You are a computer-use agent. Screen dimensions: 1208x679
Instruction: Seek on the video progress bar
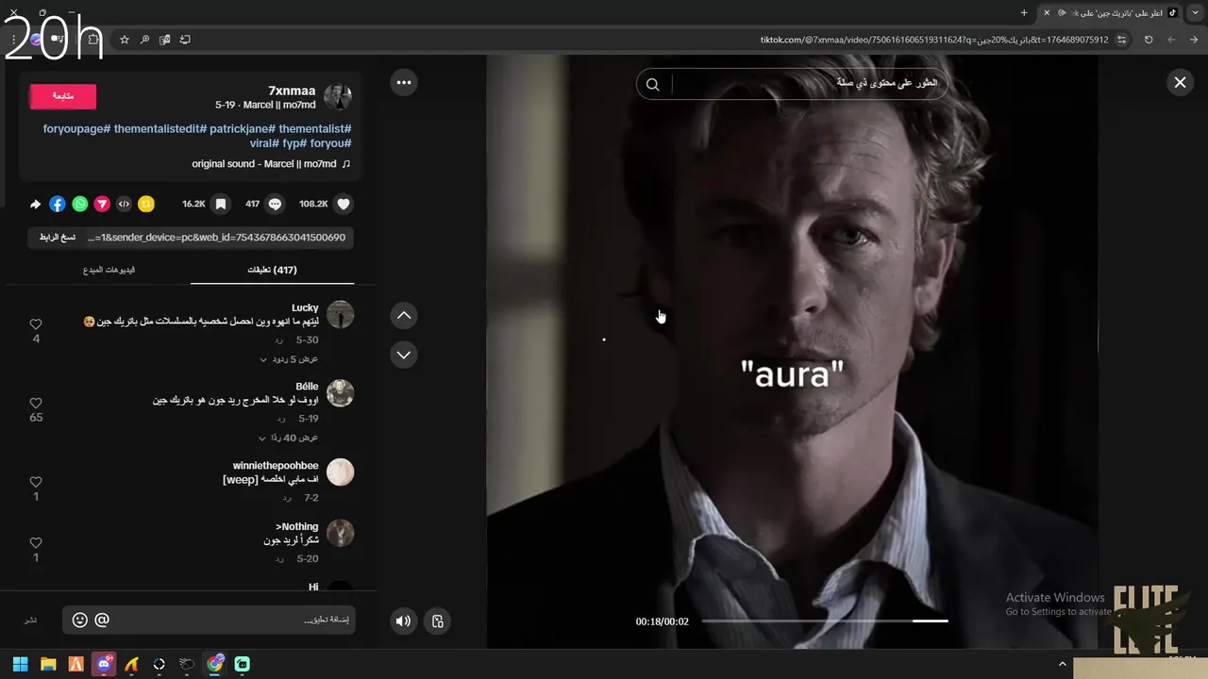[x=825, y=621]
